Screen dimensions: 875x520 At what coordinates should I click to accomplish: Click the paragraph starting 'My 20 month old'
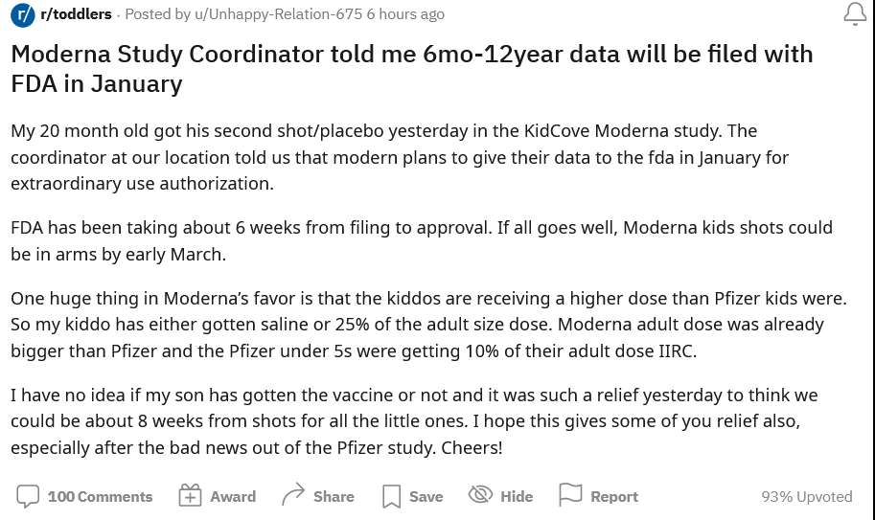[400, 157]
